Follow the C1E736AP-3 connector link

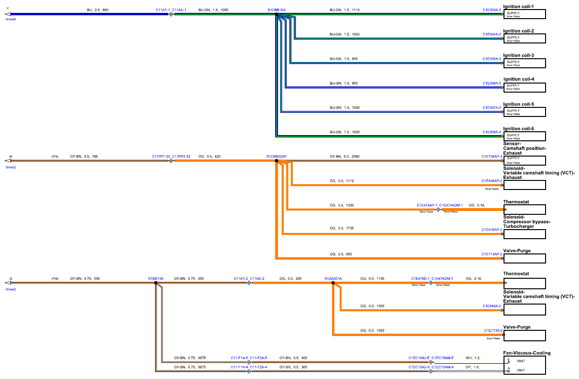(x=491, y=156)
